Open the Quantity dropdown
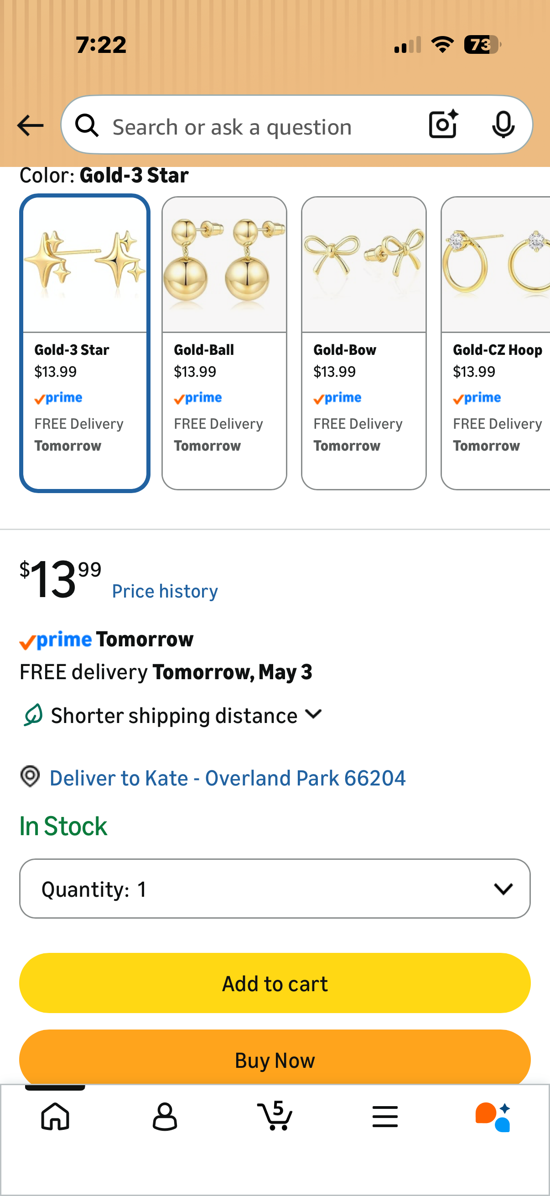The width and height of the screenshot is (550, 1196). (275, 889)
